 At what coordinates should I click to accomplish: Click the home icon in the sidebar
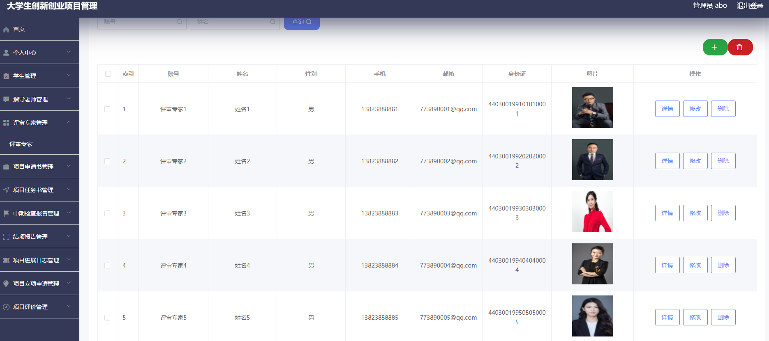(x=6, y=30)
